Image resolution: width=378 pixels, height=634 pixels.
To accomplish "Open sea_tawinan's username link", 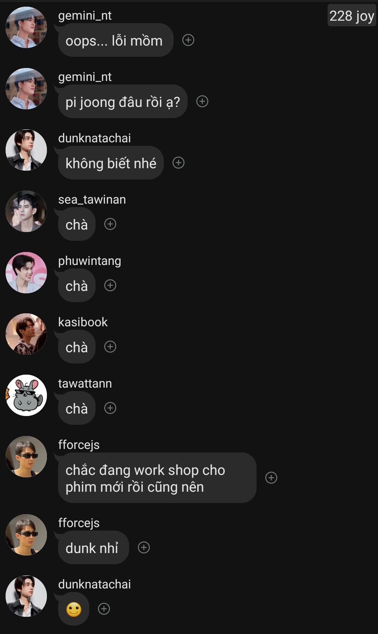I will pyautogui.click(x=92, y=199).
